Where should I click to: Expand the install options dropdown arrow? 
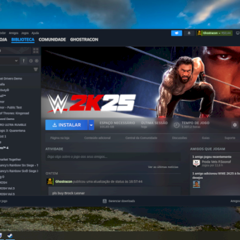pyautogui.click(x=91, y=125)
